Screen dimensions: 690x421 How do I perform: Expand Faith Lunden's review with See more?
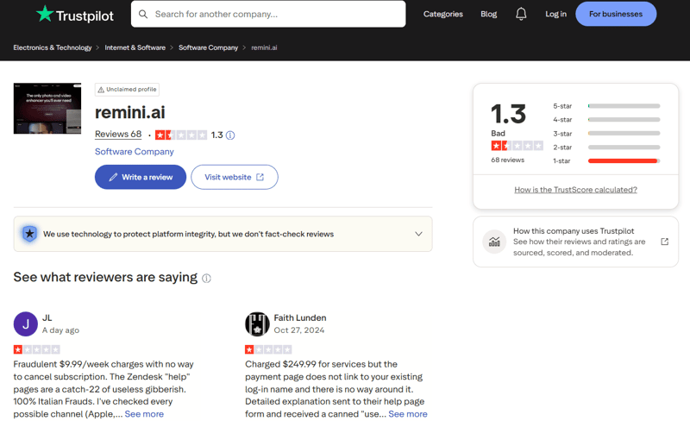[x=407, y=414]
